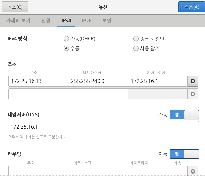Viewport: 205px width, 176px height.
Task: Click the 적용(A) apply button
Action: (x=192, y=7)
